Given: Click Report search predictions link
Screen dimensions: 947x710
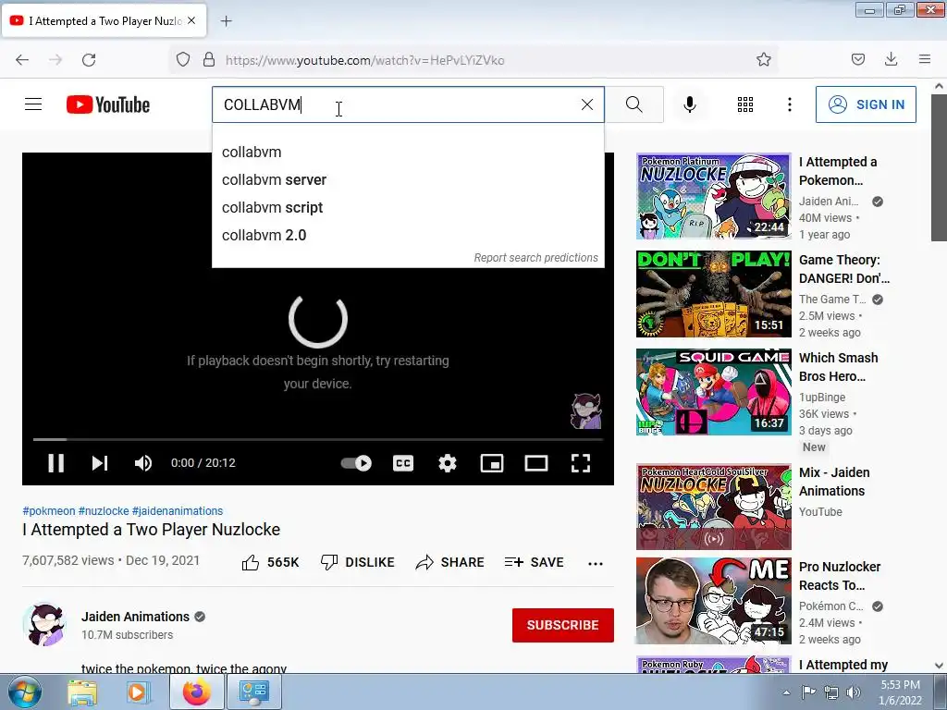Looking at the screenshot, I should (x=535, y=258).
